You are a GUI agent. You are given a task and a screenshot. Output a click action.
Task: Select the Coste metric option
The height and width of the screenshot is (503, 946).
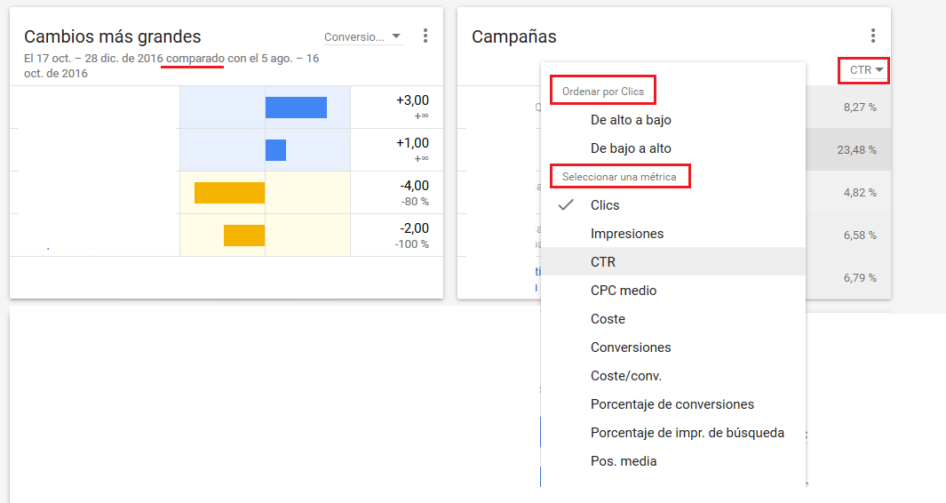[x=608, y=319]
